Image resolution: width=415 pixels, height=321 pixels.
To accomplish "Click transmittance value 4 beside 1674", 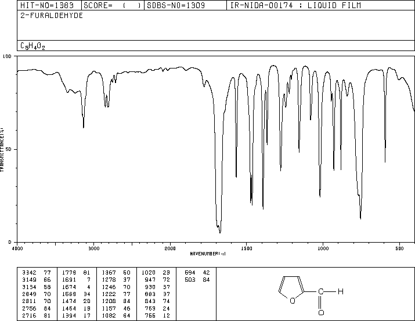I will (x=89, y=287).
